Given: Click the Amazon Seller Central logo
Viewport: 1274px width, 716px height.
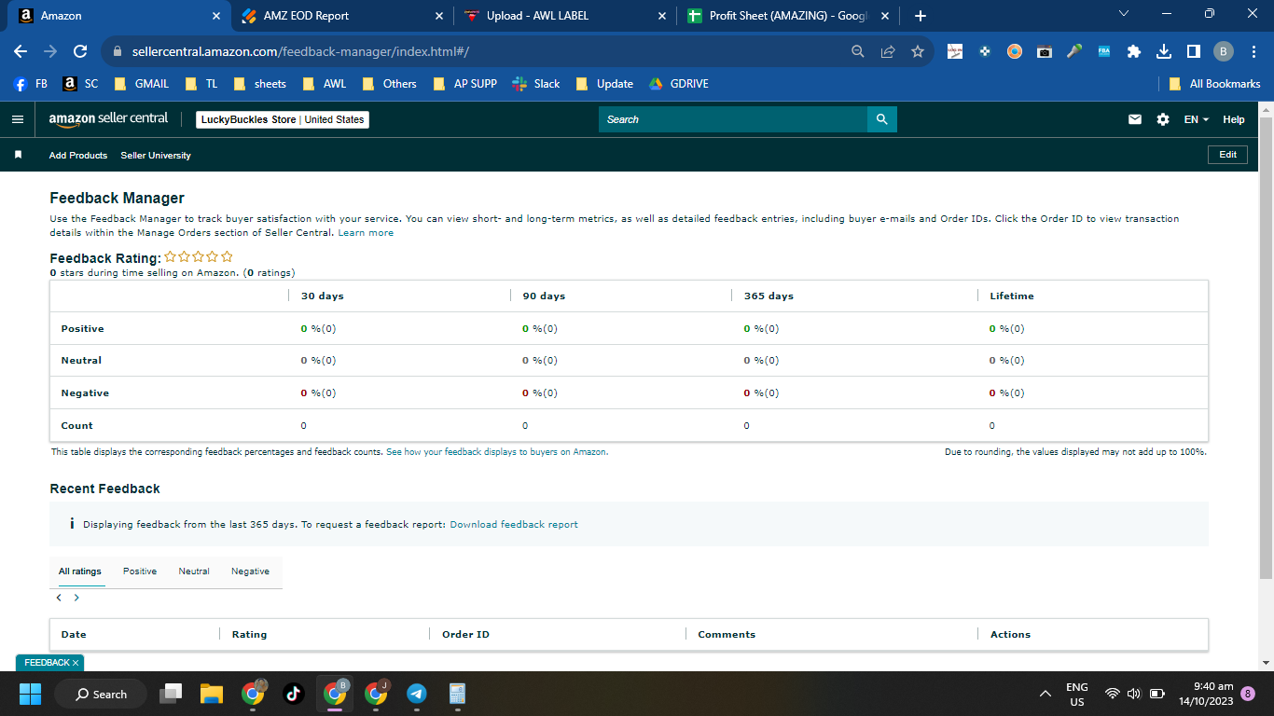Looking at the screenshot, I should 108,119.
